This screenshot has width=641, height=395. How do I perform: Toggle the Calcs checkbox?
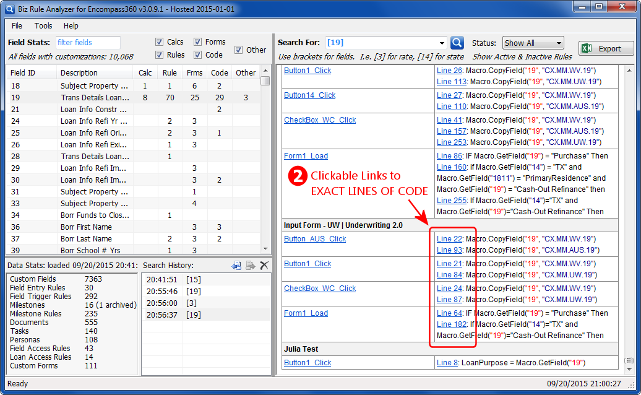click(160, 41)
